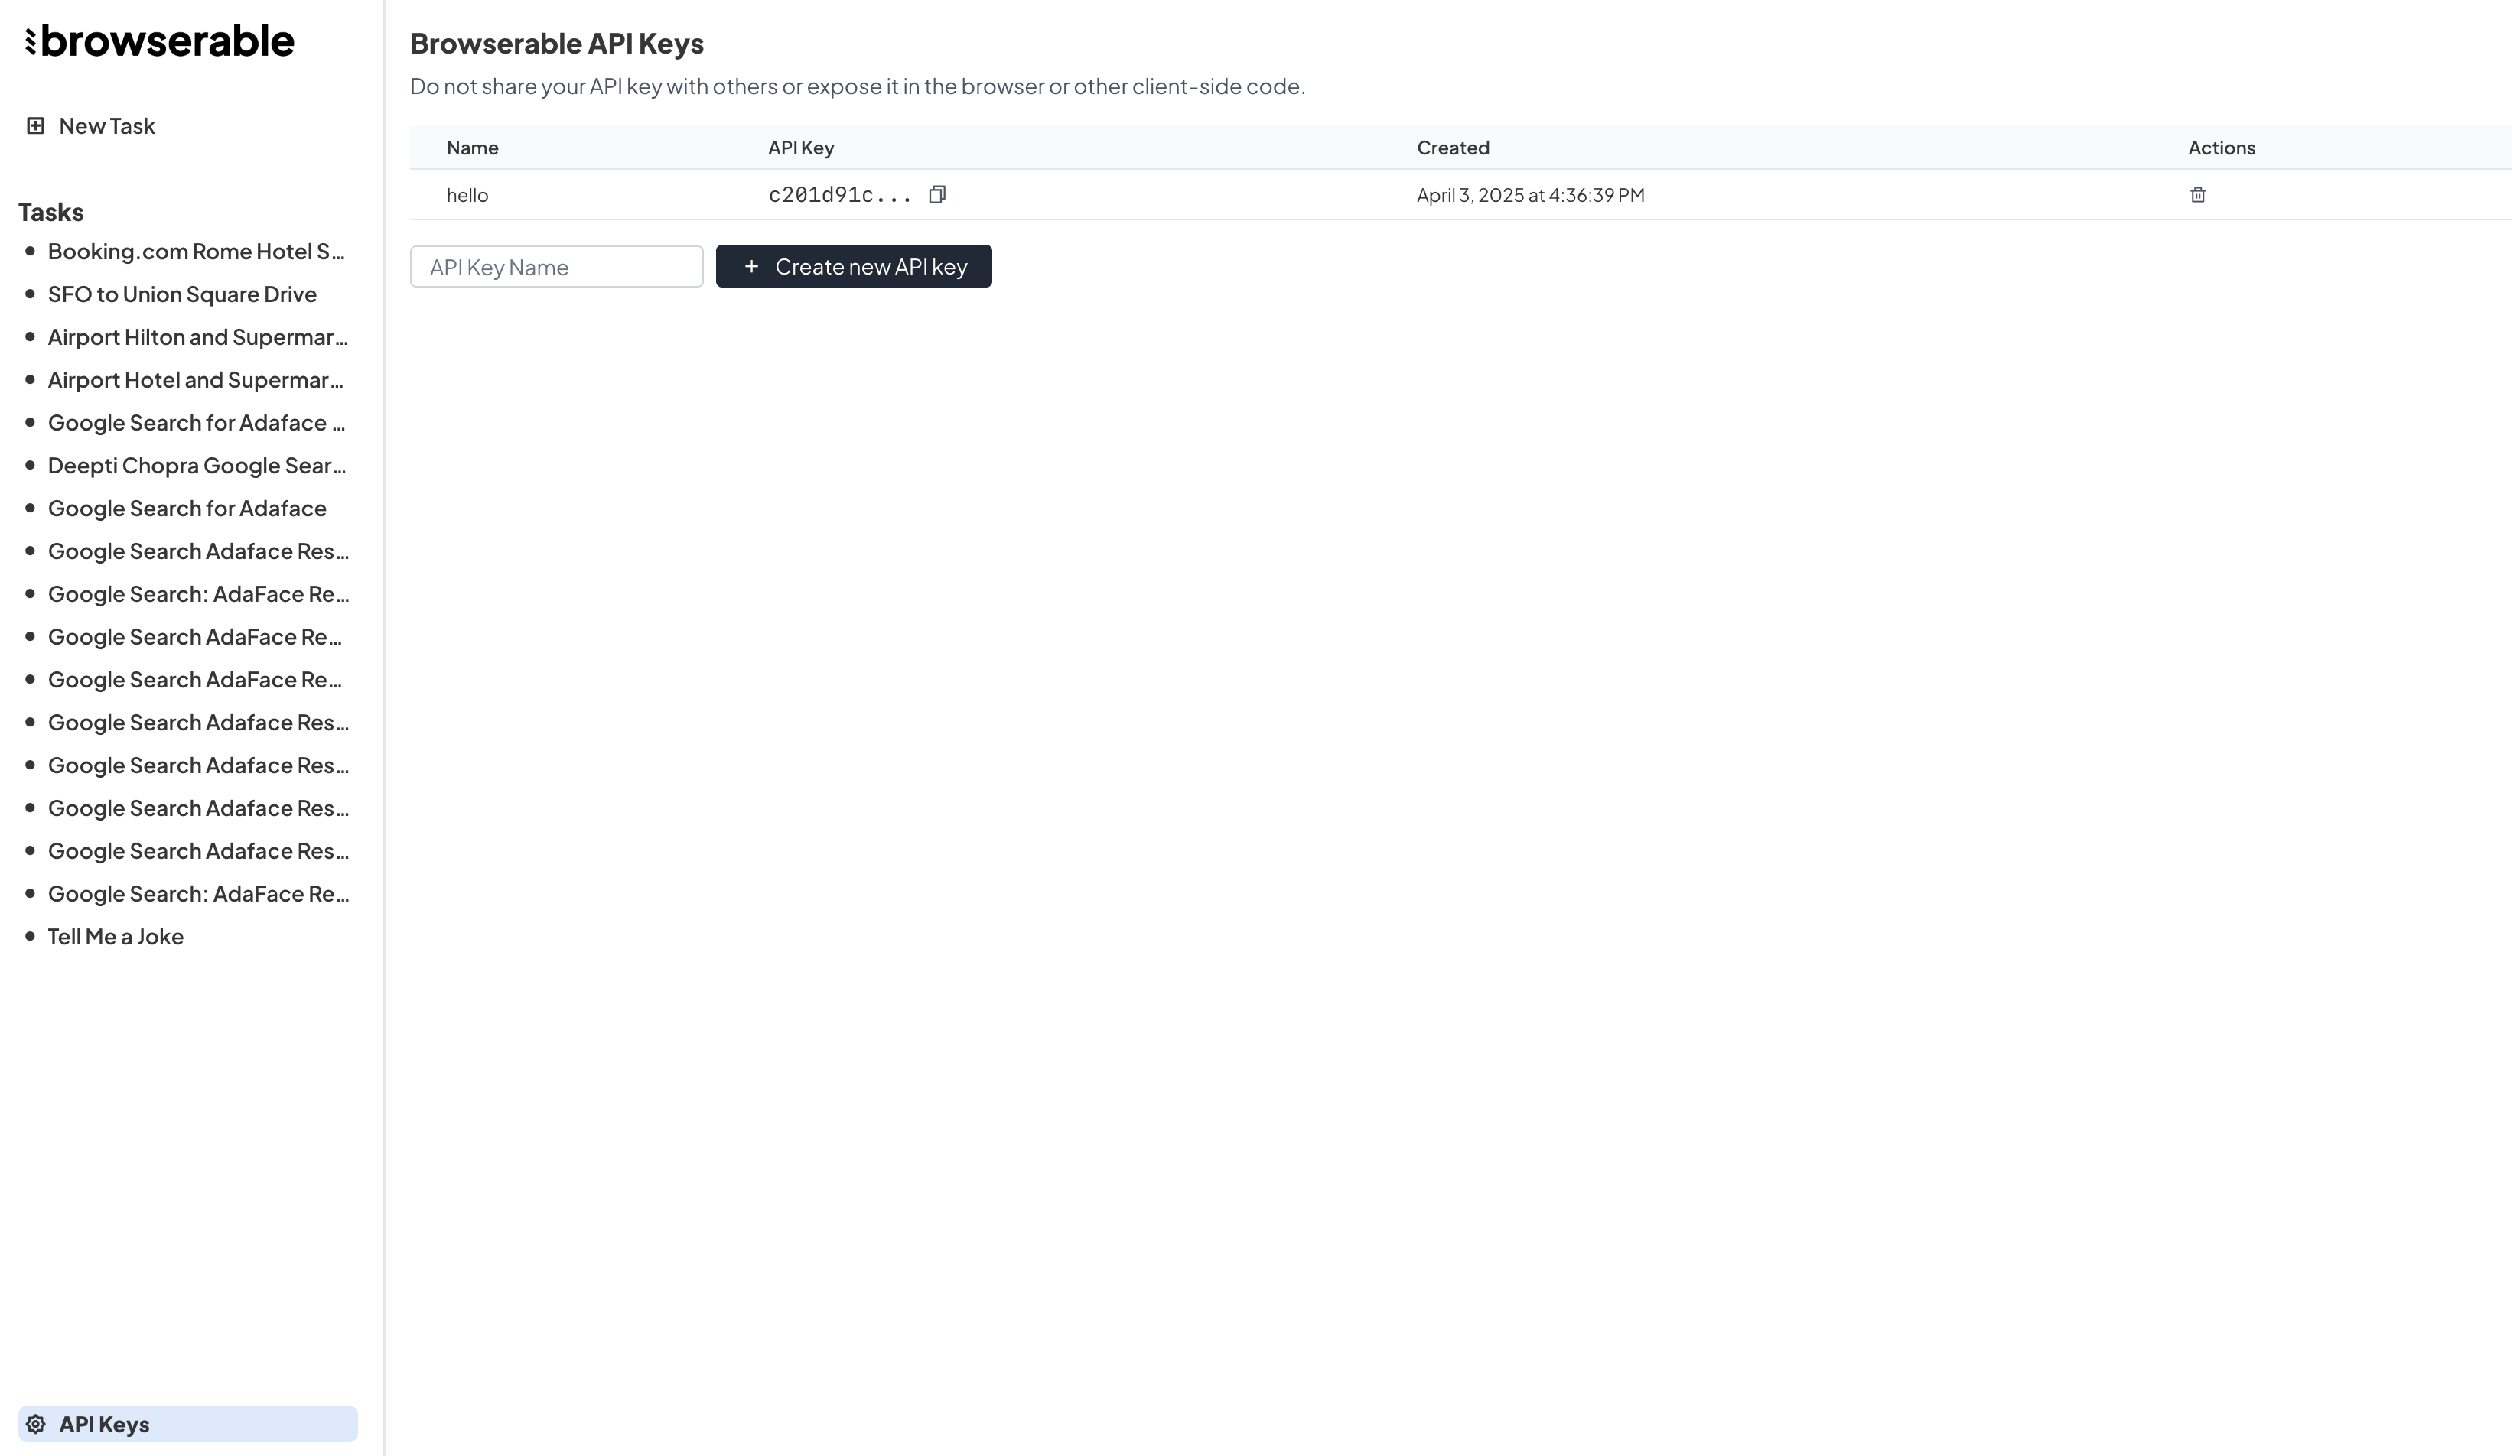Viewport: 2520px width, 1456px height.
Task: Open Booking.com Rome Hotel task
Action: (x=196, y=252)
